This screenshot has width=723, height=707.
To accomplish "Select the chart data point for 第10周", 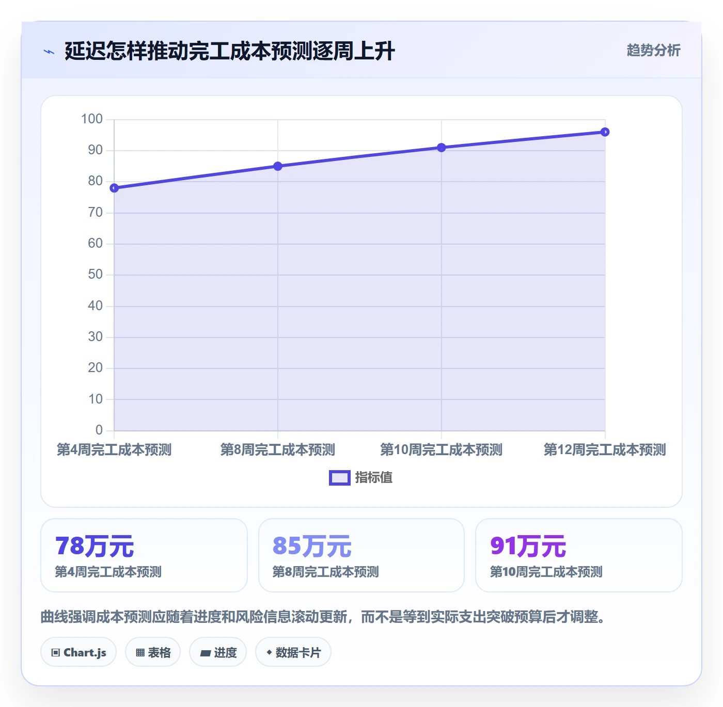I will [442, 148].
